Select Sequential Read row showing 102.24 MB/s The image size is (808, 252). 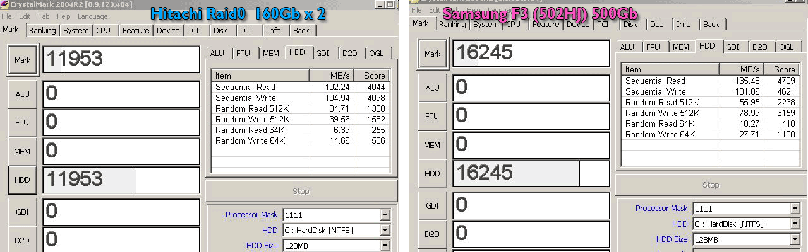[300, 87]
